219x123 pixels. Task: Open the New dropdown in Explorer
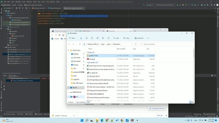(73, 38)
